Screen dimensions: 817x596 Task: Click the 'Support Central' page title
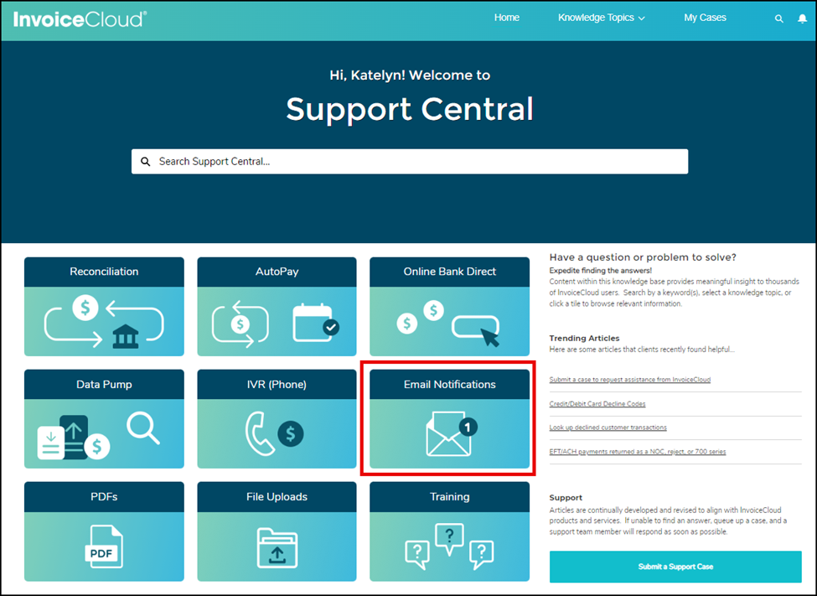click(410, 109)
